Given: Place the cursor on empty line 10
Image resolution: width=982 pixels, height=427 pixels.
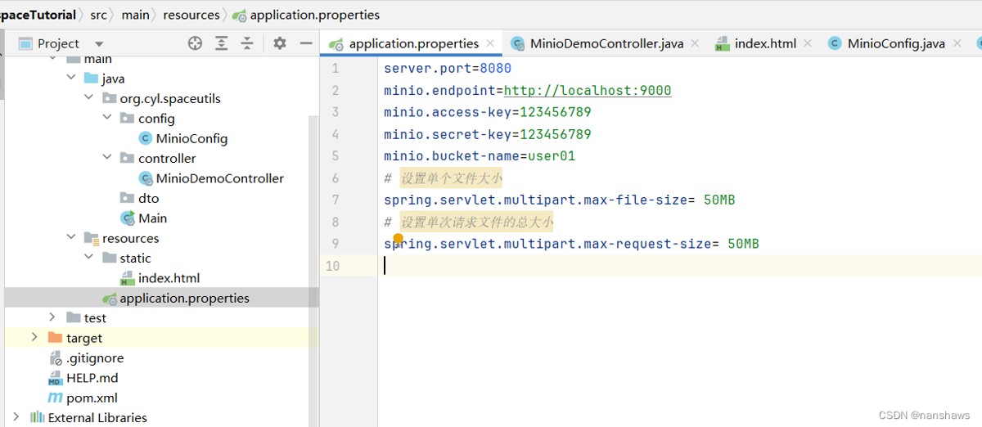Looking at the screenshot, I should 573,266.
